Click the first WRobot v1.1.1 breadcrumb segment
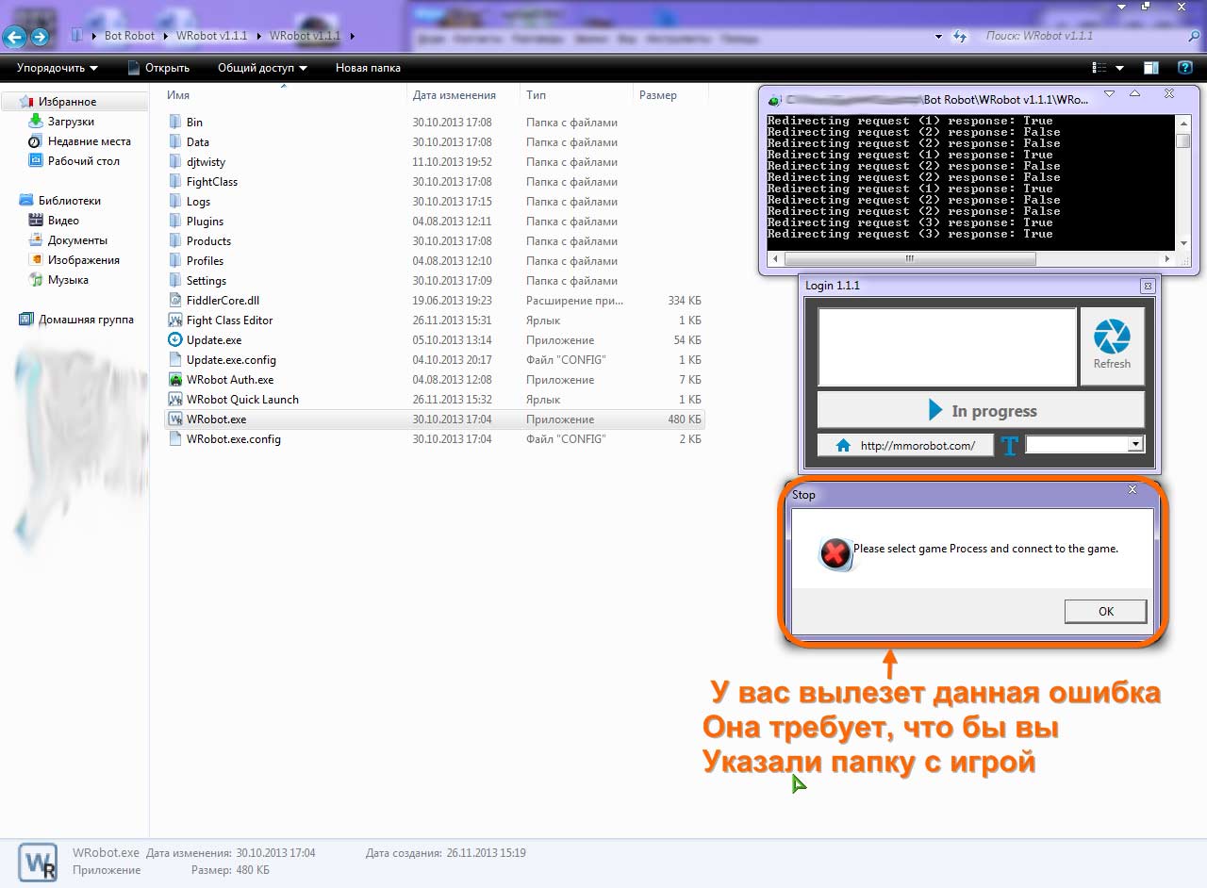1207x888 pixels. point(211,36)
